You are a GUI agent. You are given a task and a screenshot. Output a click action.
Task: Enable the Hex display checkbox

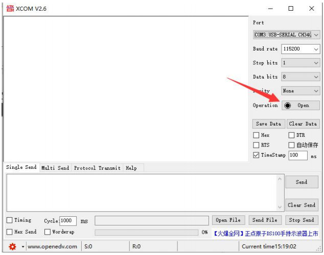(x=257, y=135)
